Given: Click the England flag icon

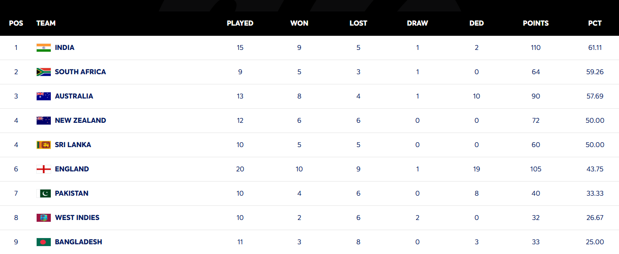Looking at the screenshot, I should [x=44, y=169].
